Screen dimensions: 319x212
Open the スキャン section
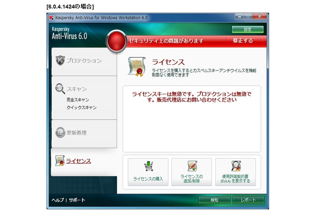pos(76,89)
